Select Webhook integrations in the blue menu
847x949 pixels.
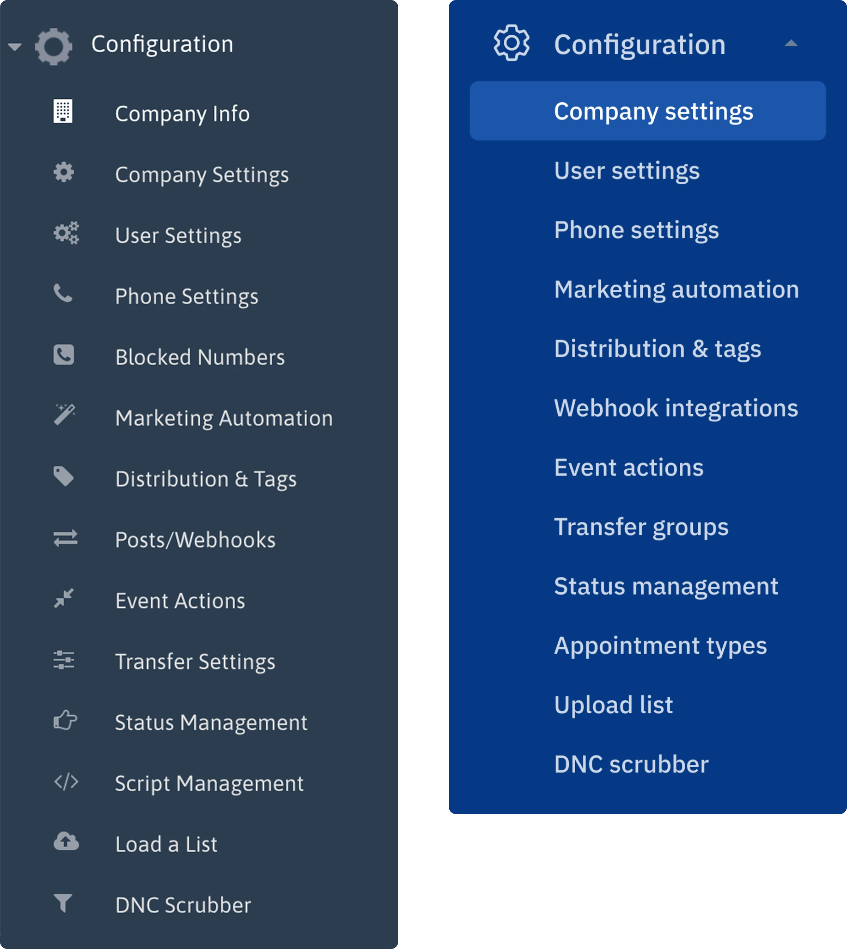(x=676, y=408)
